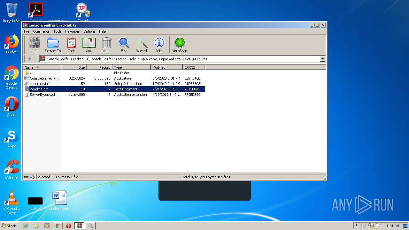Click 'Total 9,421,993 bytes' status text
The height and width of the screenshot is (230, 409).
coord(206,177)
